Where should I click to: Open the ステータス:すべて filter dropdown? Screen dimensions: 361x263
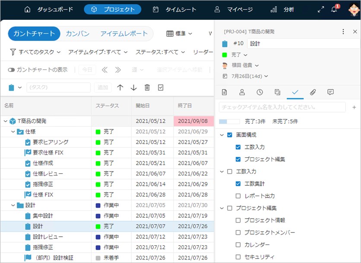(x=160, y=52)
